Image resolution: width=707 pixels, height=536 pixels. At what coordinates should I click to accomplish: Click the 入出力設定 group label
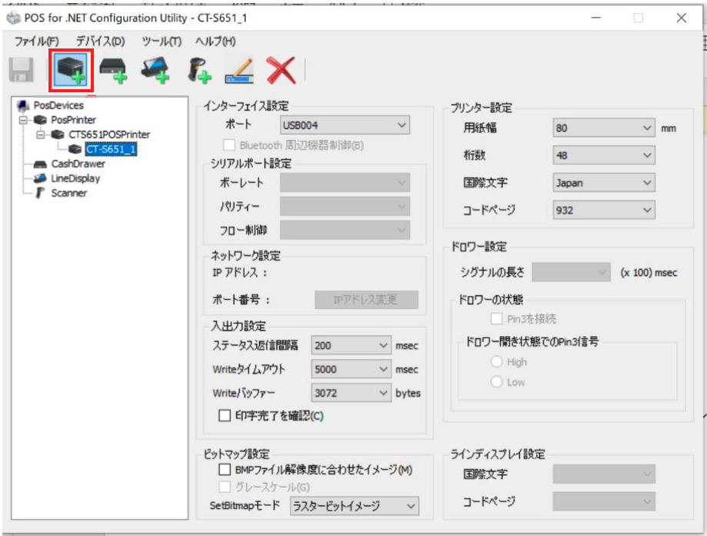pos(238,326)
